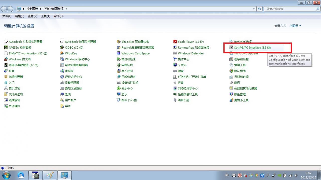Open the 查看(V) menu
The width and height of the screenshot is (321, 180).
(33, 16)
